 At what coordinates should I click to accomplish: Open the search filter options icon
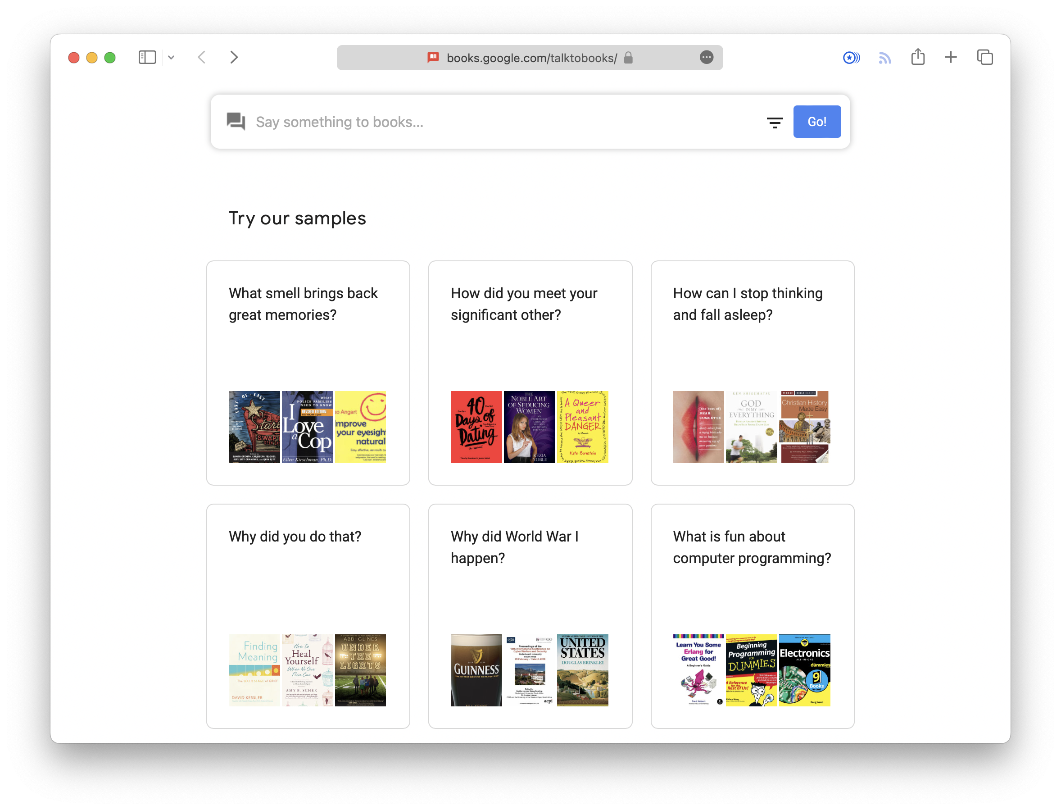tap(774, 123)
